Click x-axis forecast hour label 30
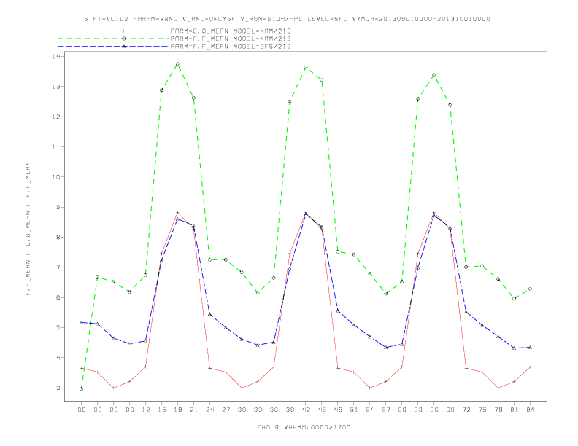Image resolution: width=578 pixels, height=446 pixels. pyautogui.click(x=242, y=410)
